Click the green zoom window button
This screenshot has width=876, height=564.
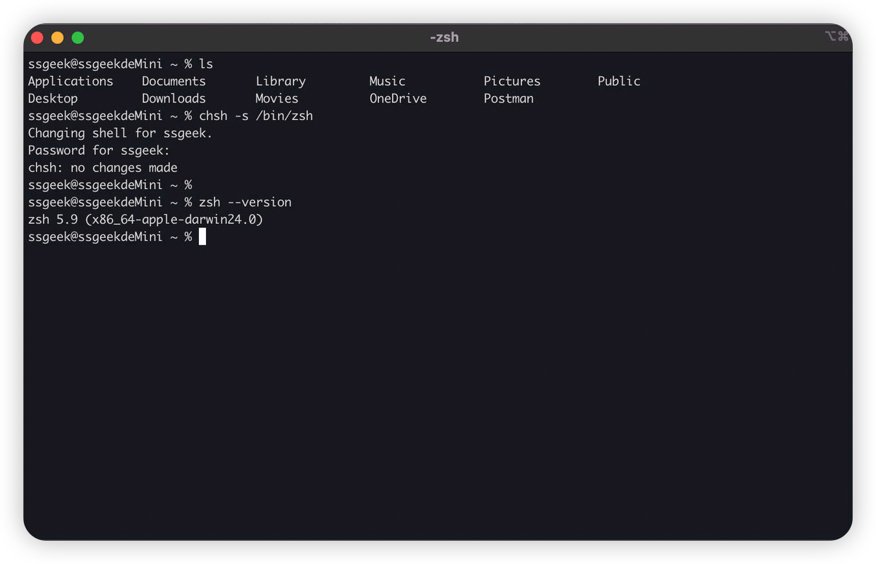pyautogui.click(x=78, y=37)
